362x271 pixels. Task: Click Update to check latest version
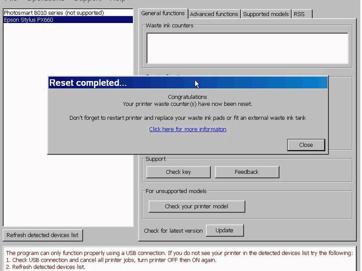225,230
